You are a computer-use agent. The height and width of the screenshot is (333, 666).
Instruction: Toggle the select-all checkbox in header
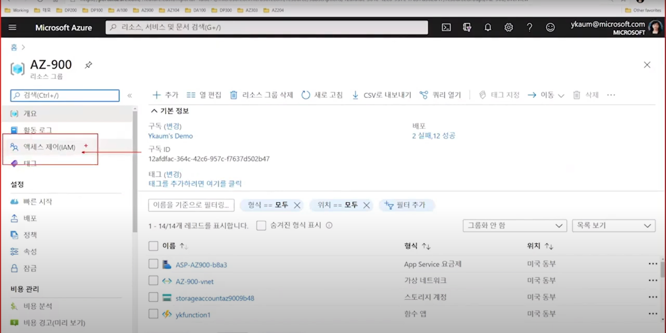coord(153,246)
